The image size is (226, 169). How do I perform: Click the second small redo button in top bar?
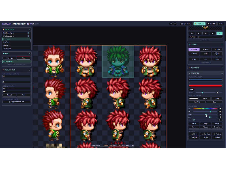(x=175, y=24)
